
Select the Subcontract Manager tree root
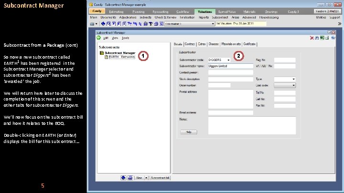point(120,53)
